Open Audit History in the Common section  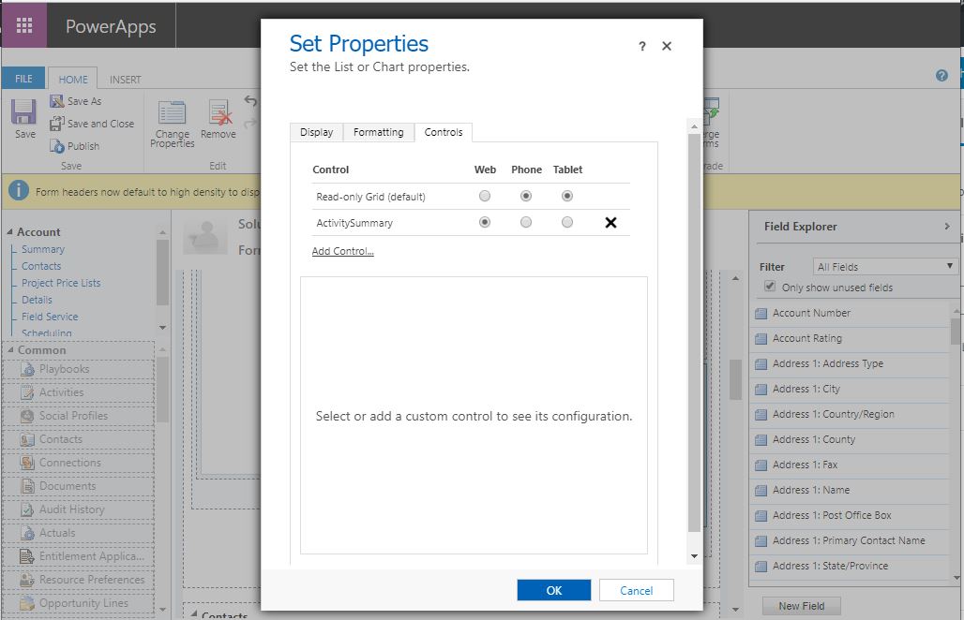25,509
